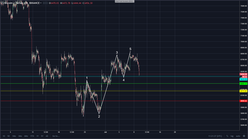Toggle auto scale mode
This screenshot has width=248, height=139.
238,136
